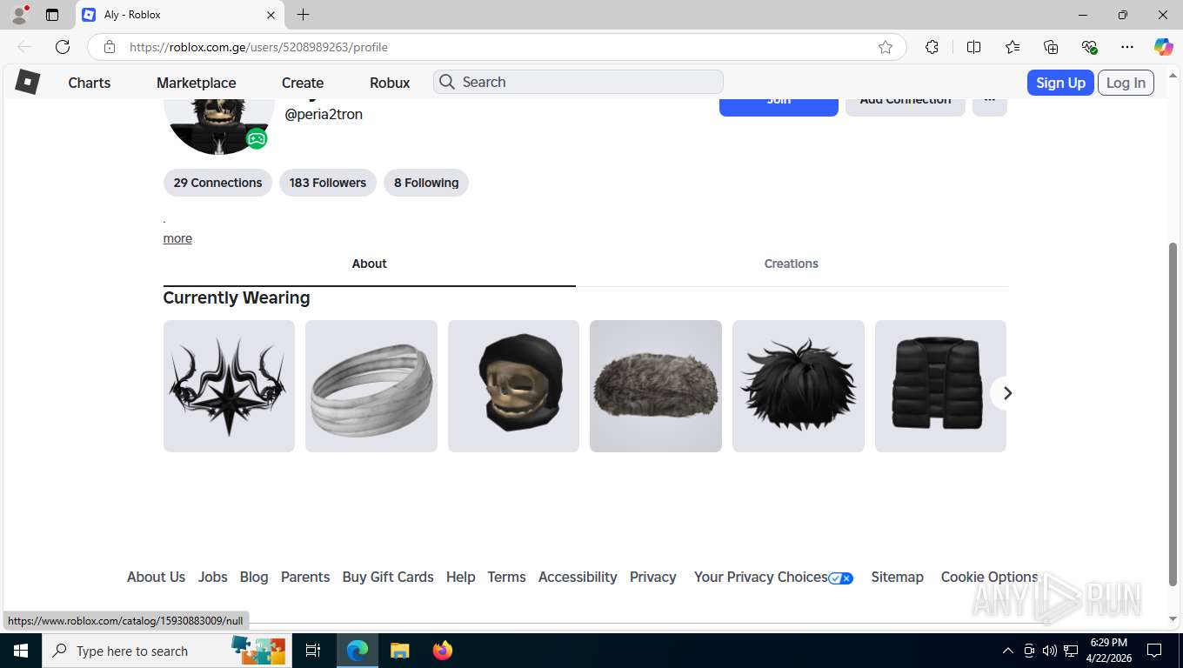Screen dimensions: 1183x668
Task: Click the search magnifier icon in Roblox
Action: (x=447, y=82)
